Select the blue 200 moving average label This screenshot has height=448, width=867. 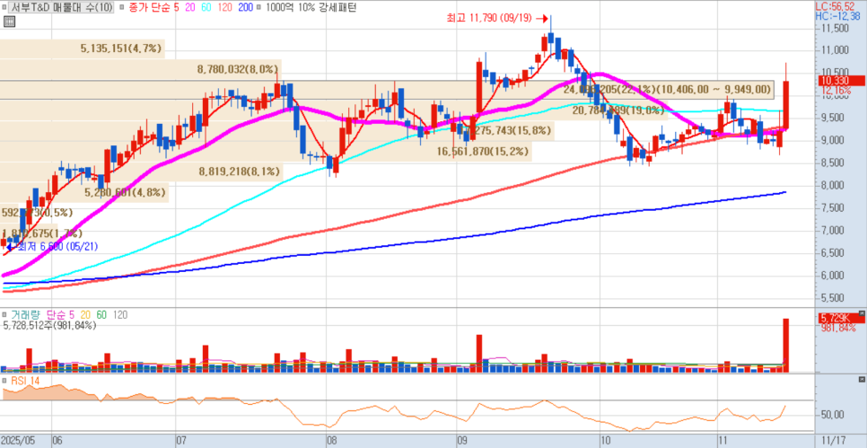coord(244,8)
